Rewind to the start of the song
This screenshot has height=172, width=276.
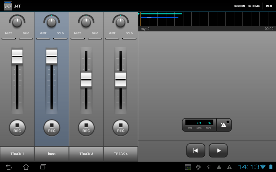(x=196, y=150)
